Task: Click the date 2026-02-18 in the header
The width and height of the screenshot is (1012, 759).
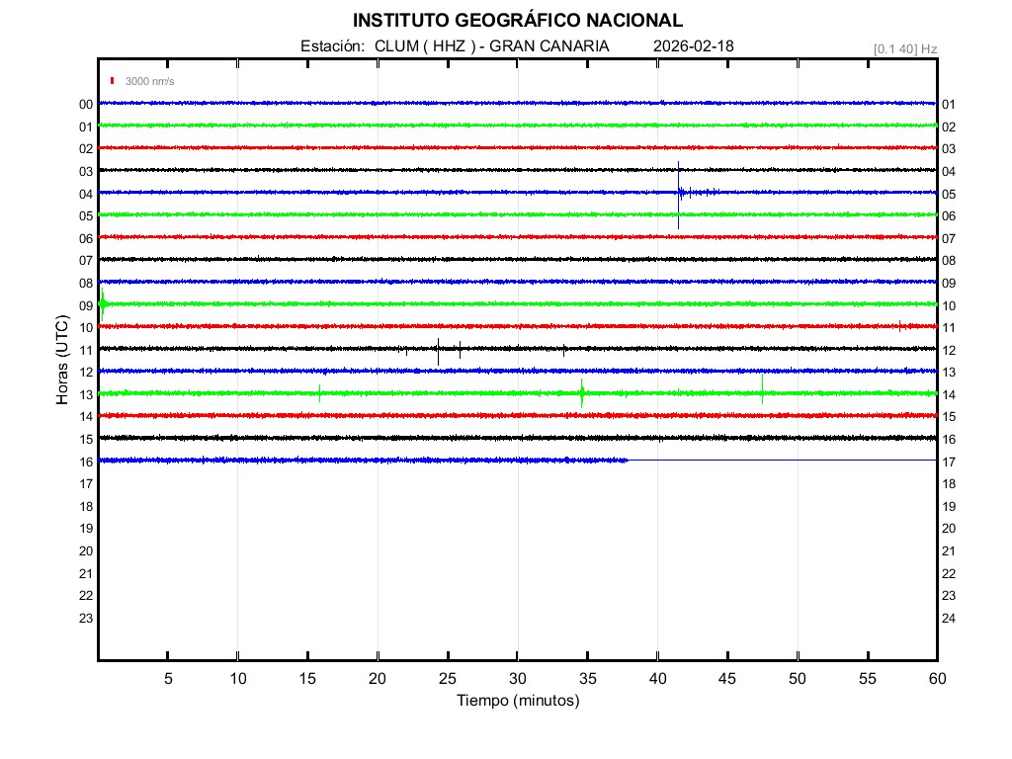Action: point(694,46)
